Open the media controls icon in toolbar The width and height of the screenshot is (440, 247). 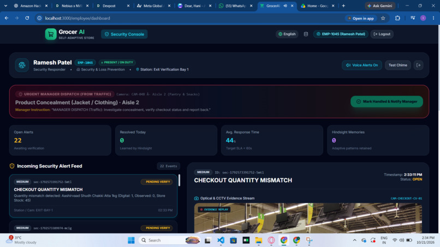413,18
